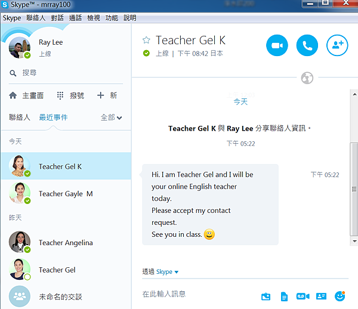Click the 上線 status text under Ray Lee
Image resolution: width=358 pixels, height=309 pixels.
[45, 54]
